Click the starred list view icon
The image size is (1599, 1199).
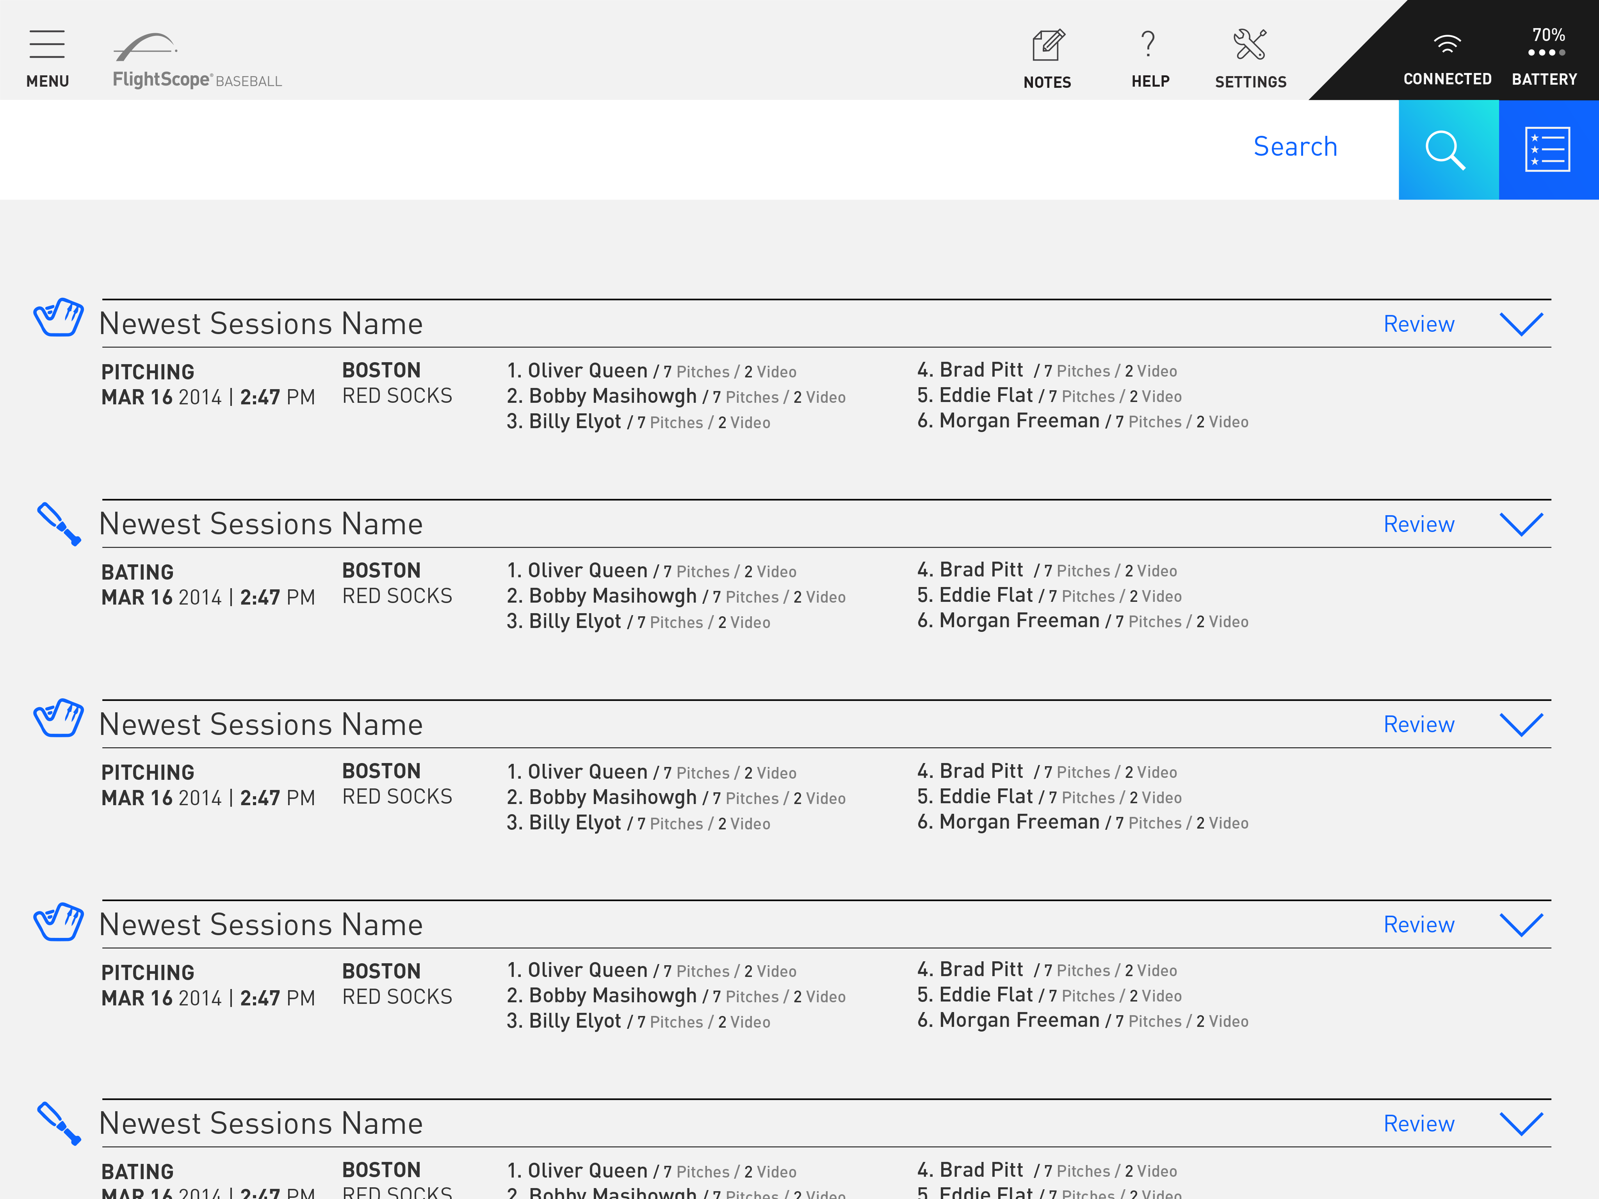(1548, 149)
